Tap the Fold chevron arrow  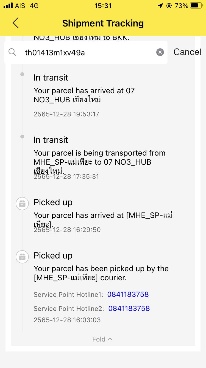[110, 339]
